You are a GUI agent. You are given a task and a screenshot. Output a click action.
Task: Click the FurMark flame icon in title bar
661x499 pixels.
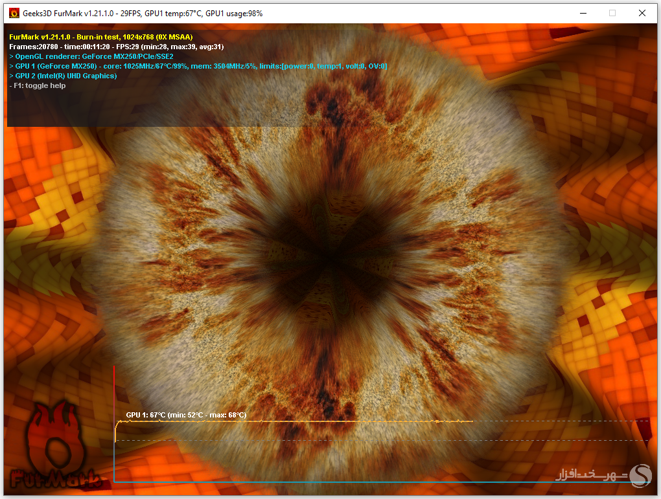click(x=14, y=13)
